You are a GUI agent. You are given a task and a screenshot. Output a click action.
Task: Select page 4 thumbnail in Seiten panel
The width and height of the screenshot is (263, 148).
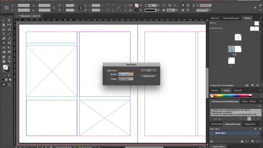[231, 61]
